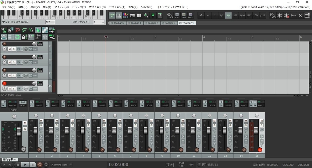Click the Send all toolbar button

tap(112, 15)
